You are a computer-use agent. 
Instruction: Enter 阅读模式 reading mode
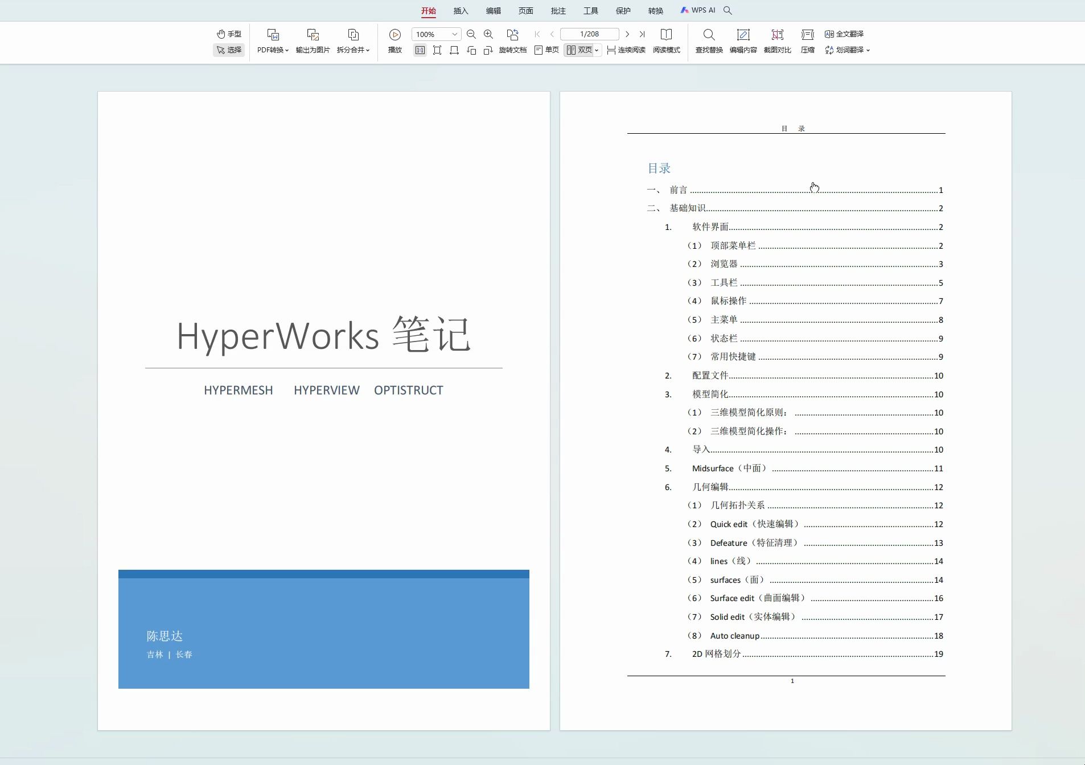click(x=666, y=42)
